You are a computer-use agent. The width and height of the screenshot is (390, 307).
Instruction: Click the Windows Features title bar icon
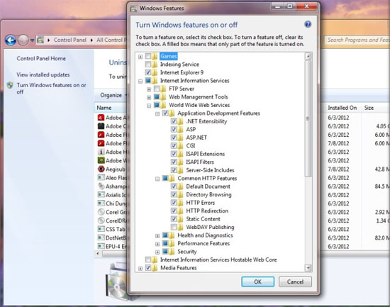(x=133, y=9)
